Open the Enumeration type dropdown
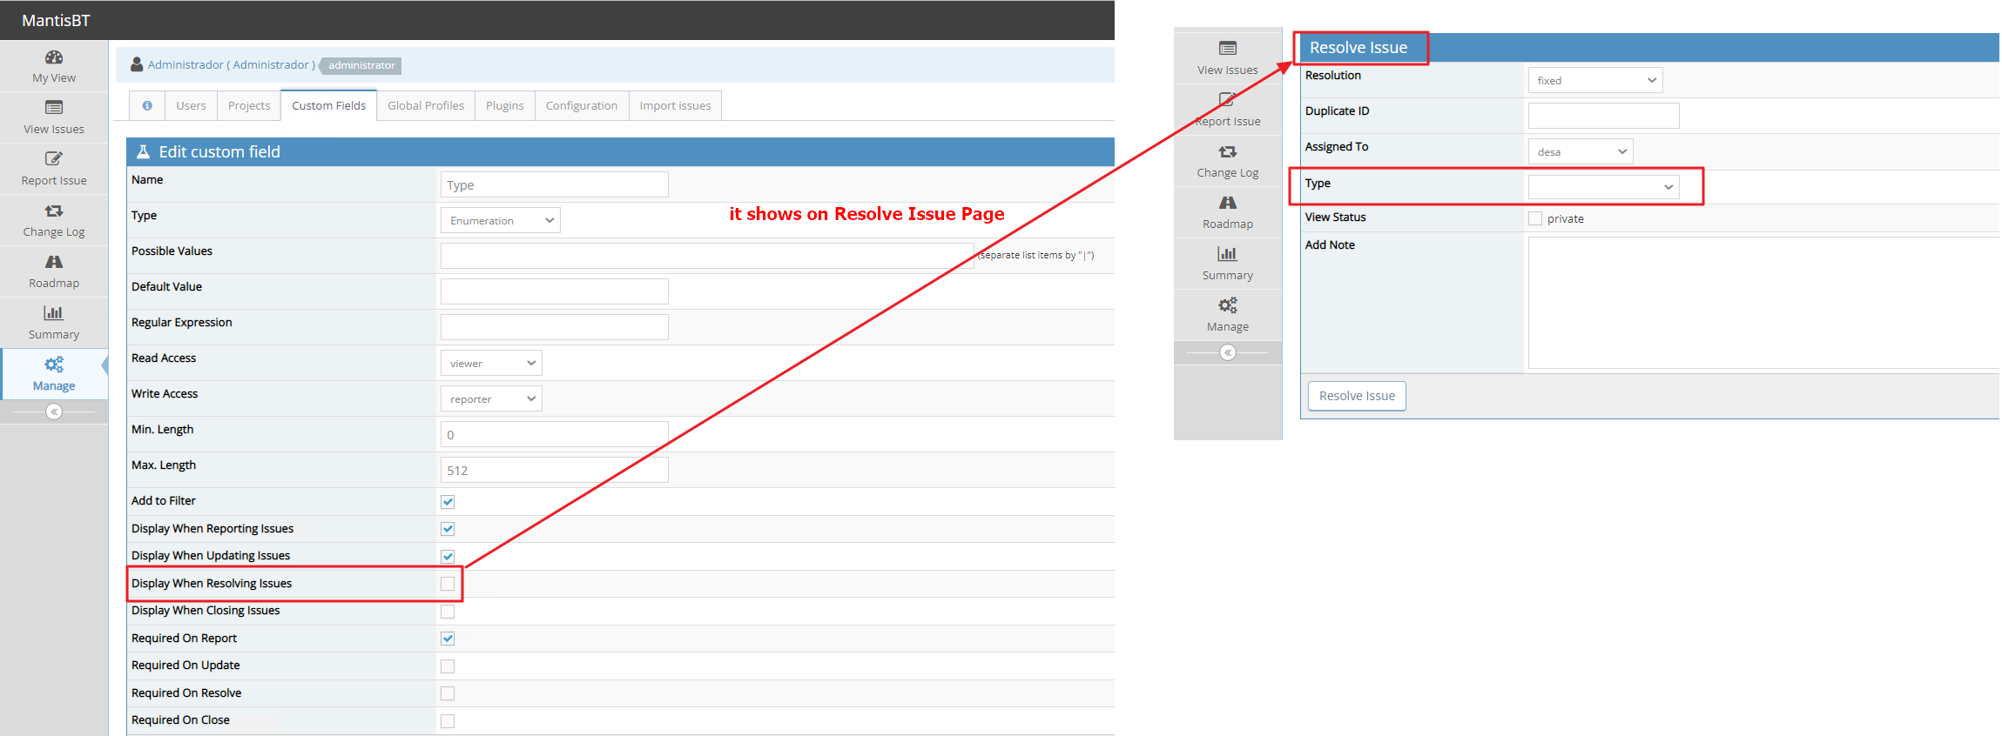Screen dimensions: 2002x736 tap(501, 221)
